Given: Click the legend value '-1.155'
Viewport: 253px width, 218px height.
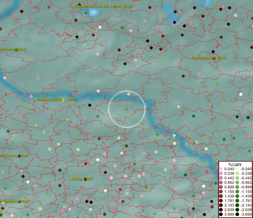Looking at the screenshot, I should pyautogui.click(x=246, y=191).
